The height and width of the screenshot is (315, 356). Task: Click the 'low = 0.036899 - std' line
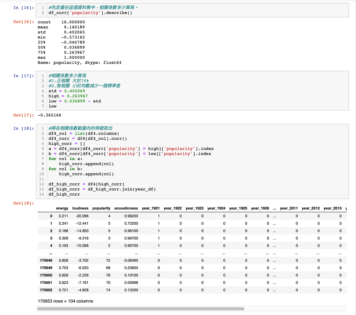click(x=75, y=101)
